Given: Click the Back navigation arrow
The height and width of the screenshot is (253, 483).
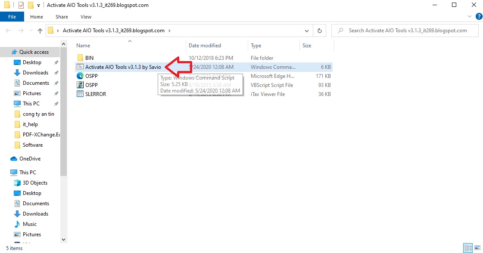Looking at the screenshot, I should [x=8, y=30].
